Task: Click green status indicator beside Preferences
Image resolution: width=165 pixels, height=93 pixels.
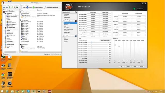Action: pyautogui.click(x=134, y=9)
